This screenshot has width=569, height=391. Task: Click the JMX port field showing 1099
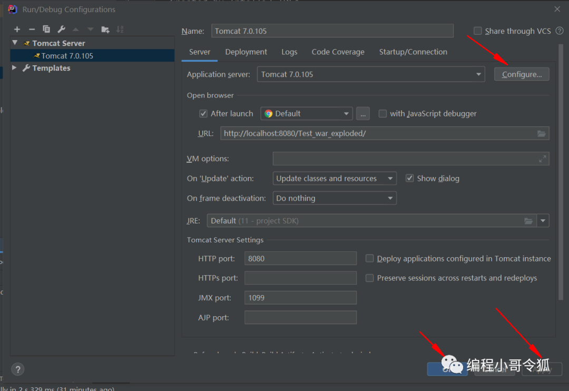[x=300, y=298]
